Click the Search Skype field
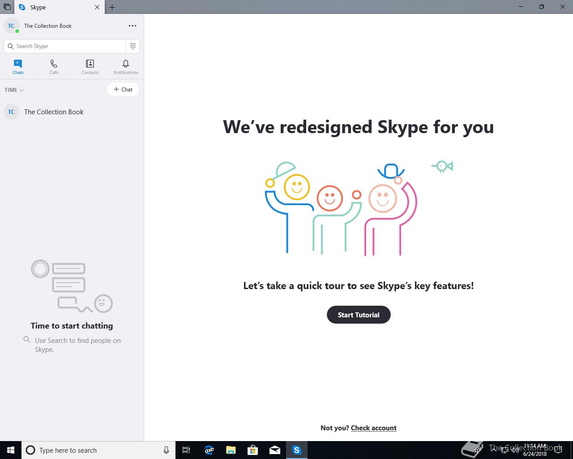The height and width of the screenshot is (459, 573). [x=65, y=46]
